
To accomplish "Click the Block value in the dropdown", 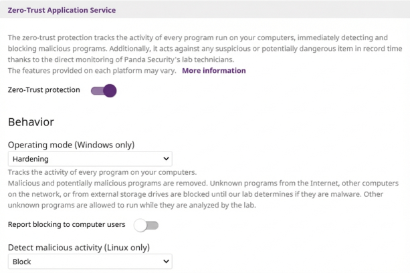I will 22,262.
